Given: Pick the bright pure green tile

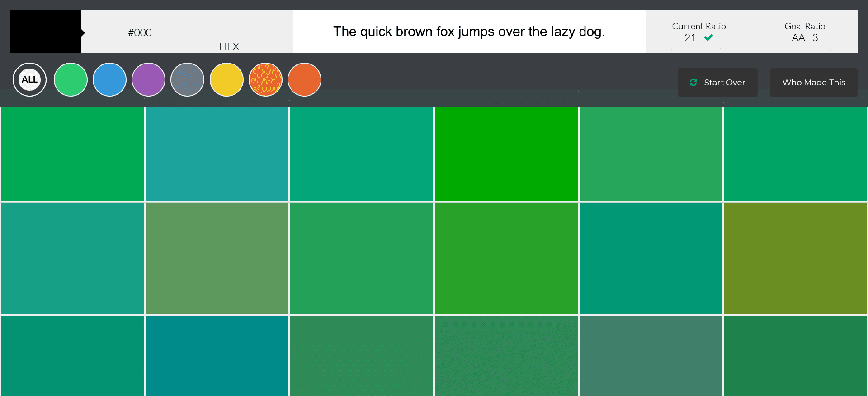Looking at the screenshot, I should pyautogui.click(x=506, y=154).
